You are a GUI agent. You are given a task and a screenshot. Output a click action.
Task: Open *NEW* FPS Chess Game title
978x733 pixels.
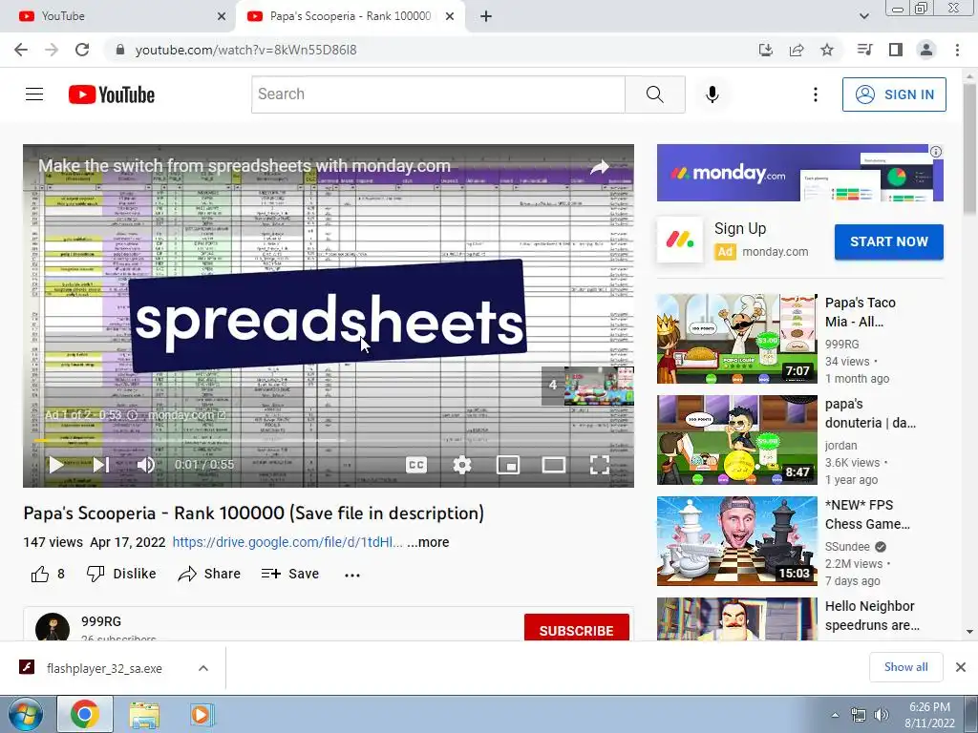[867, 514]
